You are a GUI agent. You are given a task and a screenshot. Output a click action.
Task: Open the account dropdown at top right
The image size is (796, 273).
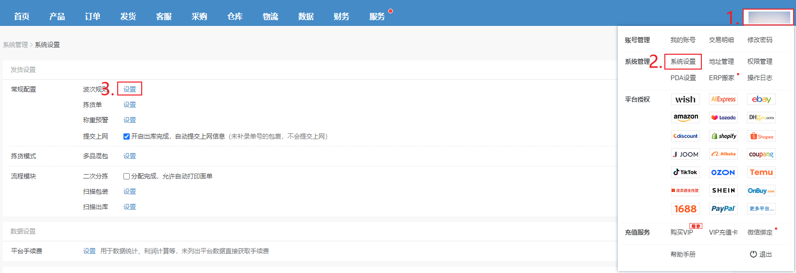(769, 17)
